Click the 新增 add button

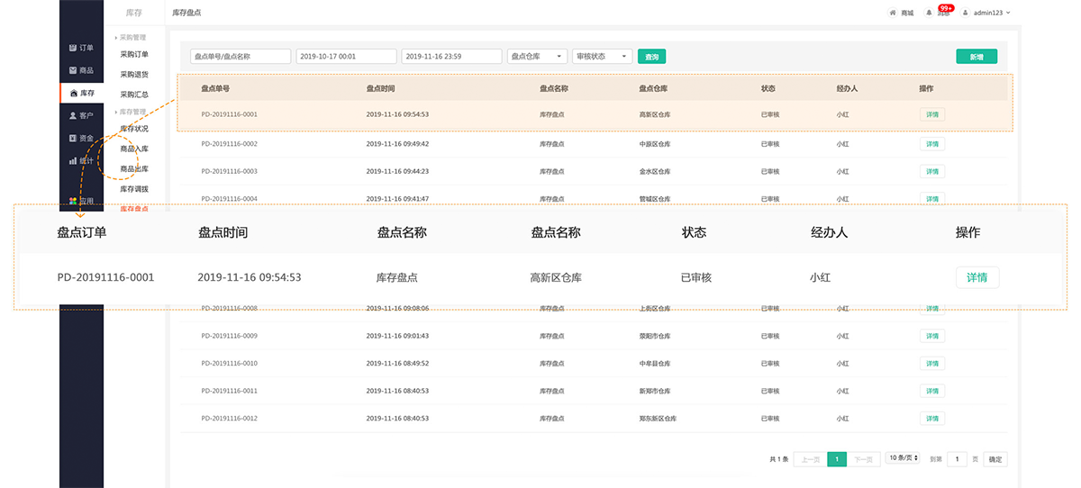click(x=976, y=57)
